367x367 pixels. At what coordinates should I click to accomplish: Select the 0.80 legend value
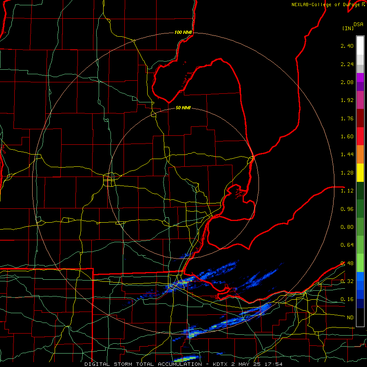pyautogui.click(x=347, y=227)
